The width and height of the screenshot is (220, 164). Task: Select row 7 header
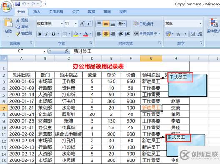[x=4, y=108]
